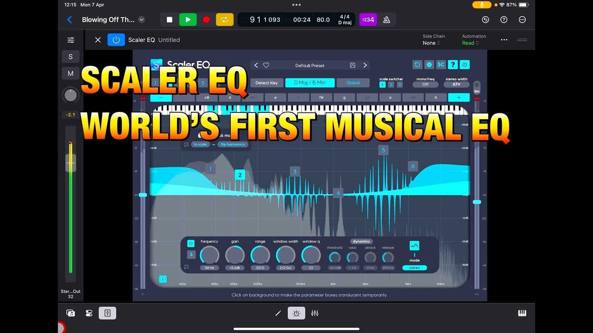Screen dimensions: 593x333
Task: Select EQ band node 6
Action: 413,166
